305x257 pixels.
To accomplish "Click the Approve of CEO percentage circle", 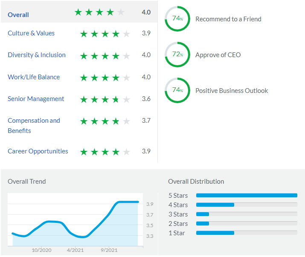I will pos(177,55).
